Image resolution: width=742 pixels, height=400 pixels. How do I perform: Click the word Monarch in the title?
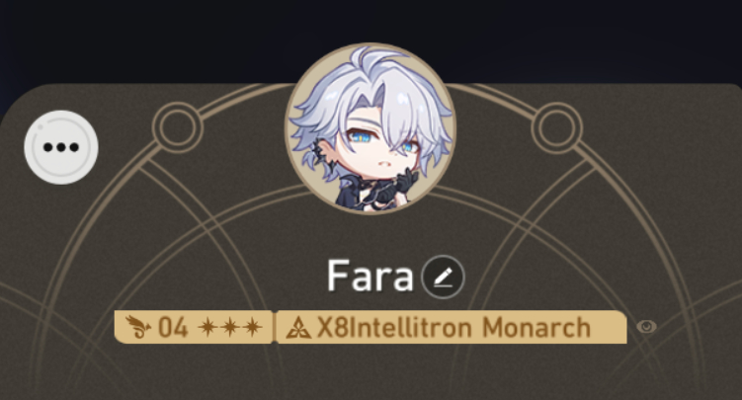click(536, 327)
